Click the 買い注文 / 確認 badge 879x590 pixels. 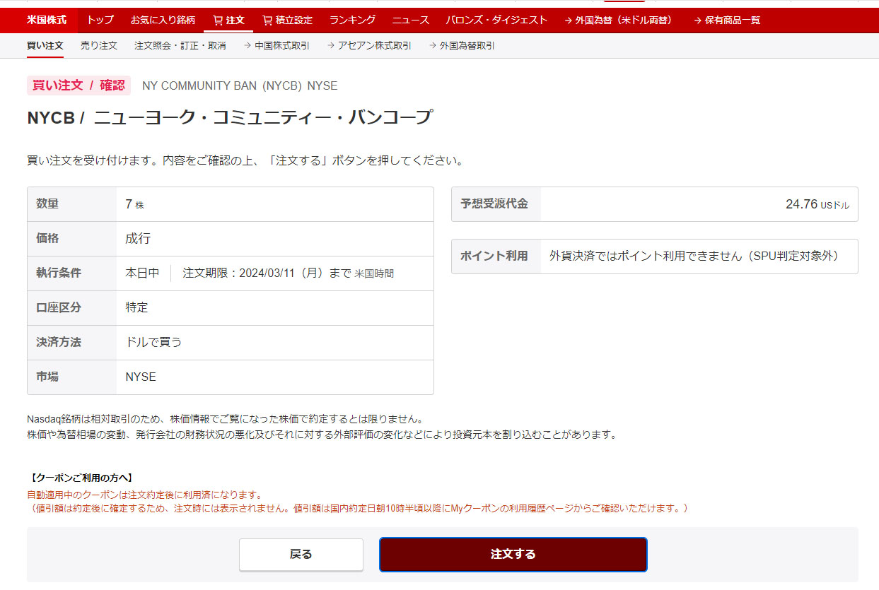click(78, 85)
